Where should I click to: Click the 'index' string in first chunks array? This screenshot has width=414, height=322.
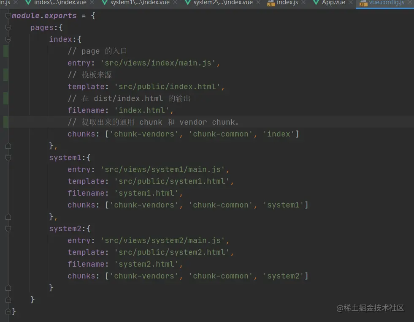point(279,134)
